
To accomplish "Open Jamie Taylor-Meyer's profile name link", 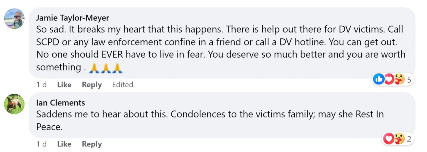I will tap(73, 18).
